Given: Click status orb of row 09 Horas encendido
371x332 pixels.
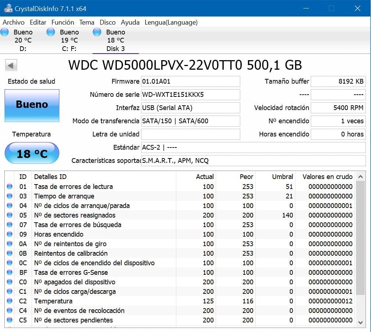Looking at the screenshot, I should [x=10, y=234].
